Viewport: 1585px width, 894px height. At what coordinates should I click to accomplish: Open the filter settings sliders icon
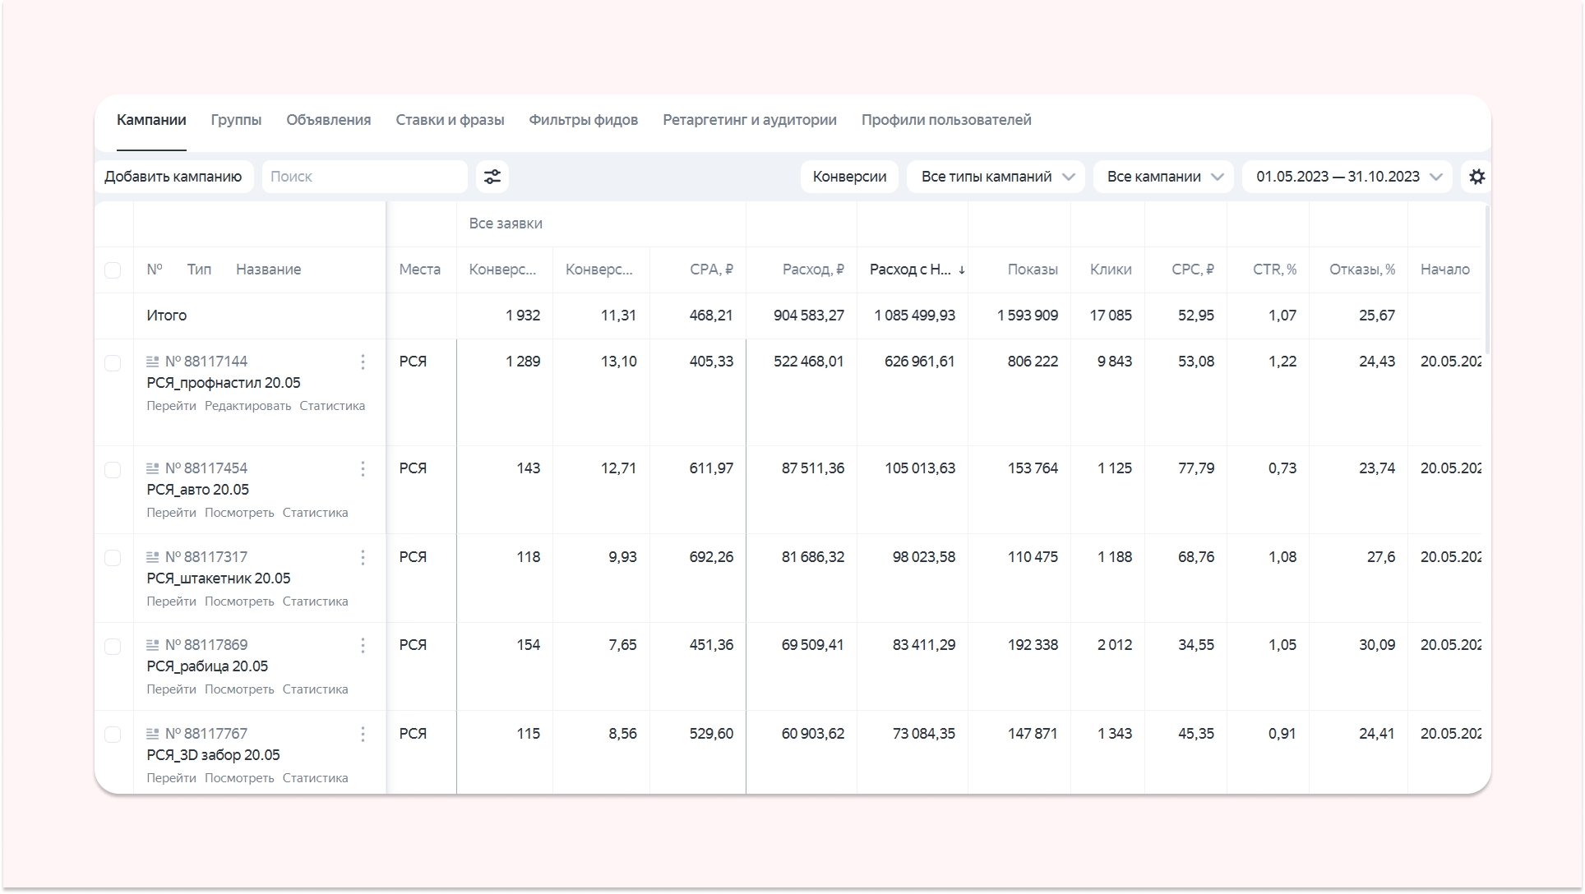492,177
